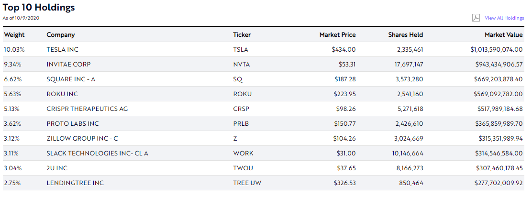Click the Market Value column header
The image size is (532, 198).
click(x=503, y=34)
